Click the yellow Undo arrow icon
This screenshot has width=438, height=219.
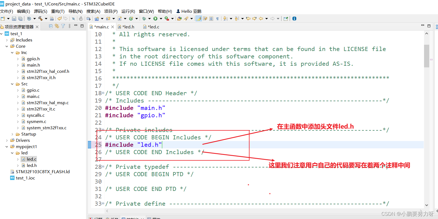pos(59,19)
